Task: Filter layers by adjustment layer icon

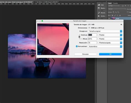Action: pyautogui.click(x=125, y=6)
